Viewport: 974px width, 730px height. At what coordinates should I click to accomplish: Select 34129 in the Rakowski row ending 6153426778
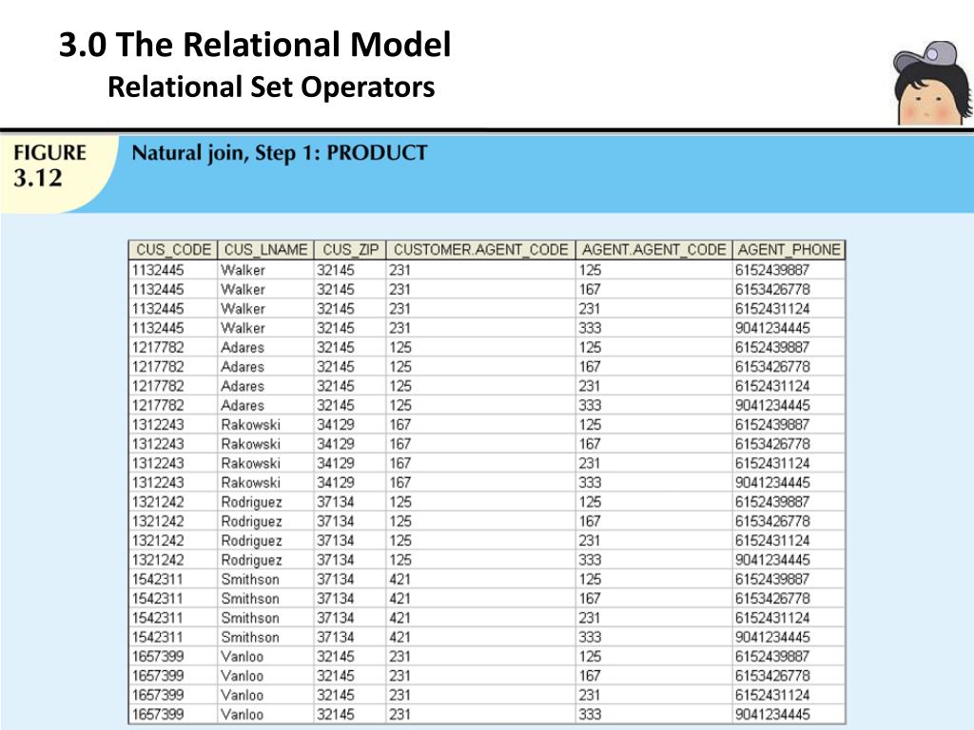[x=336, y=444]
